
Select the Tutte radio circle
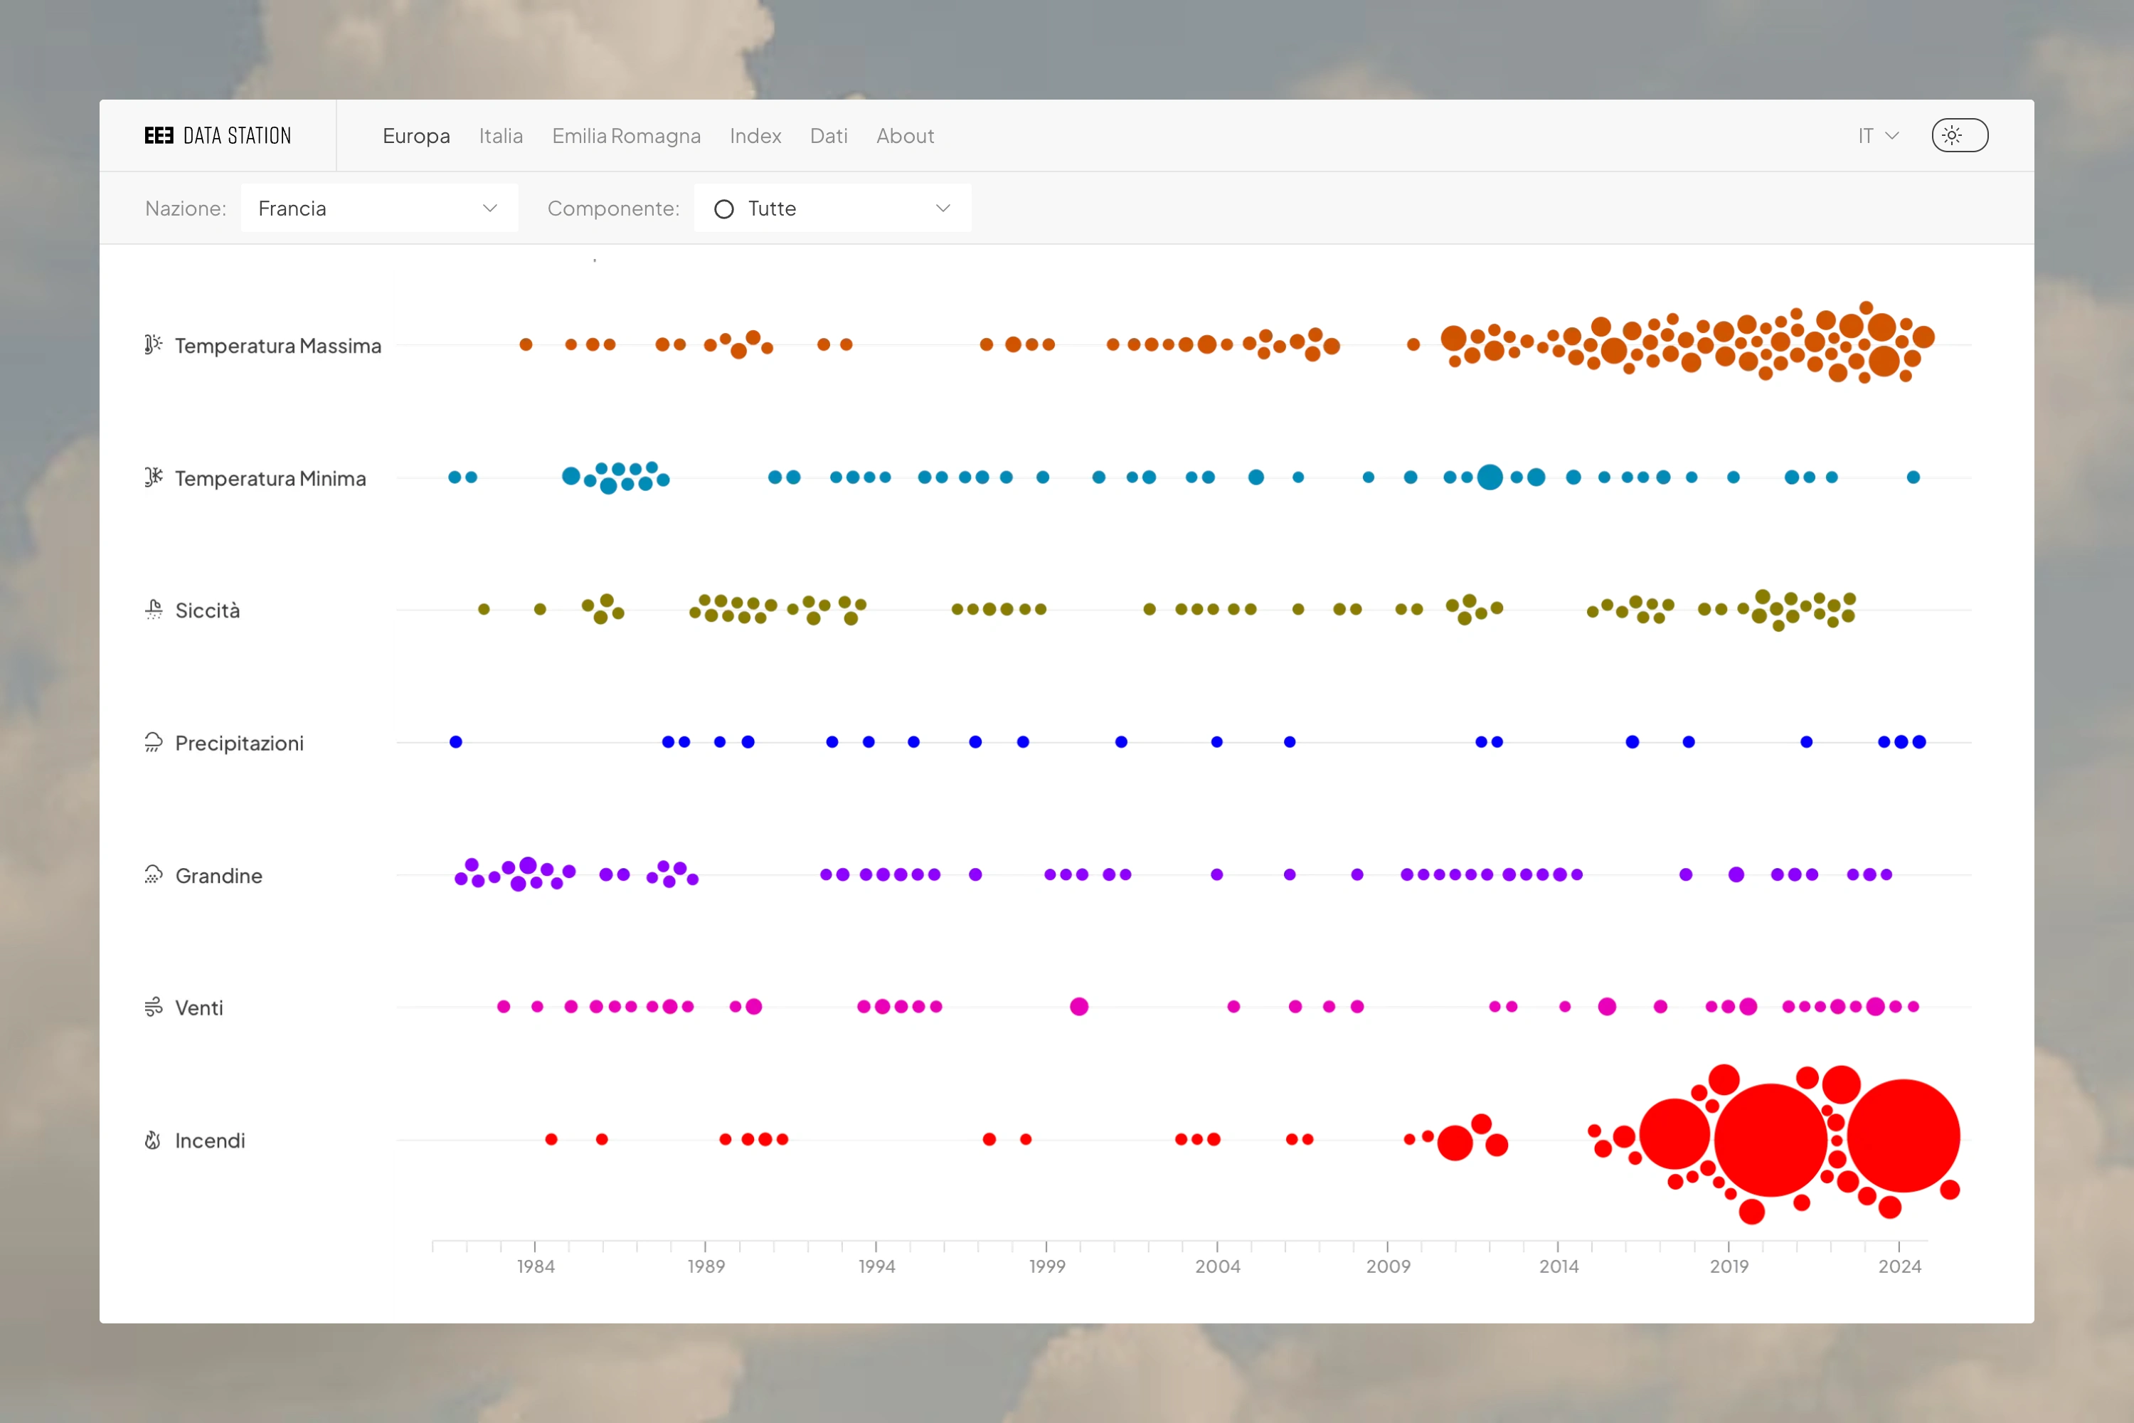(723, 208)
